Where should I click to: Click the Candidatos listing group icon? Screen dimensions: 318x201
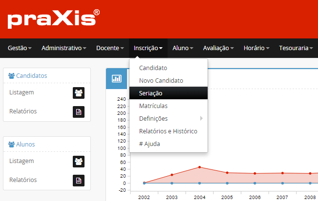(x=79, y=93)
